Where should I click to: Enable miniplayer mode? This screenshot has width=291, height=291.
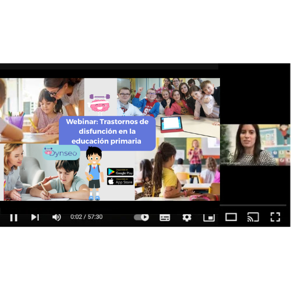click(209, 218)
